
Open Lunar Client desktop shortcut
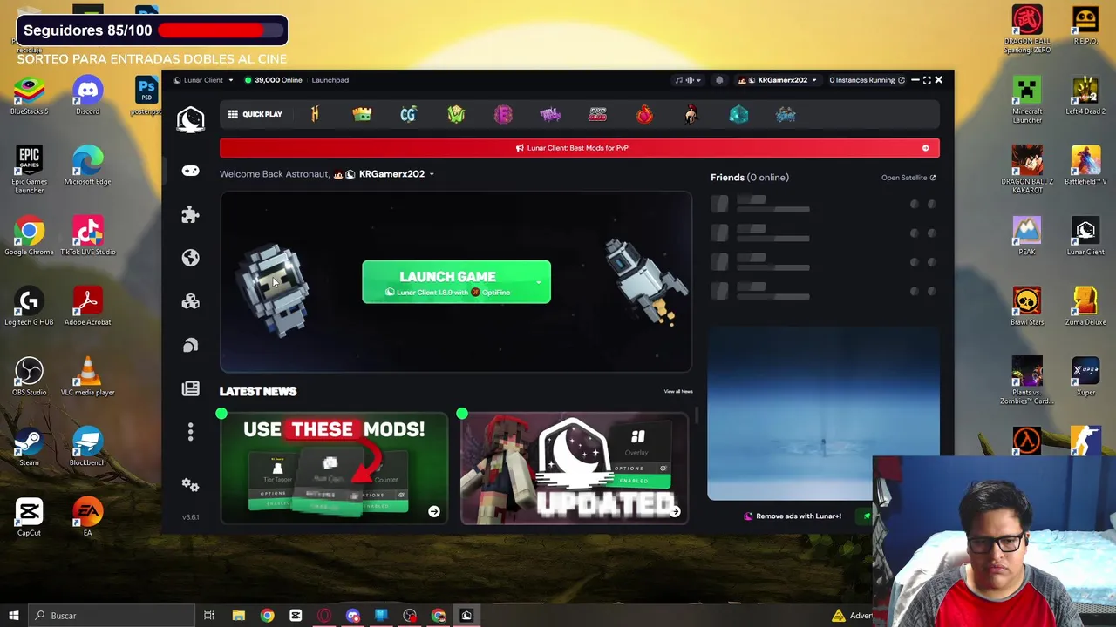pos(1085,236)
